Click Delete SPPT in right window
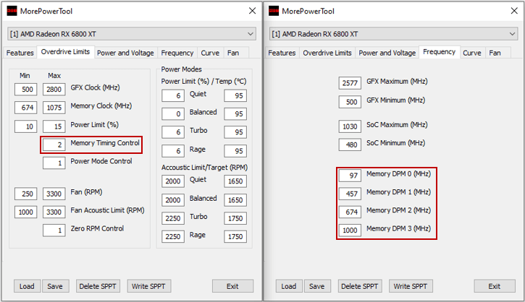Screen dimensions: 525x302 coord(360,286)
